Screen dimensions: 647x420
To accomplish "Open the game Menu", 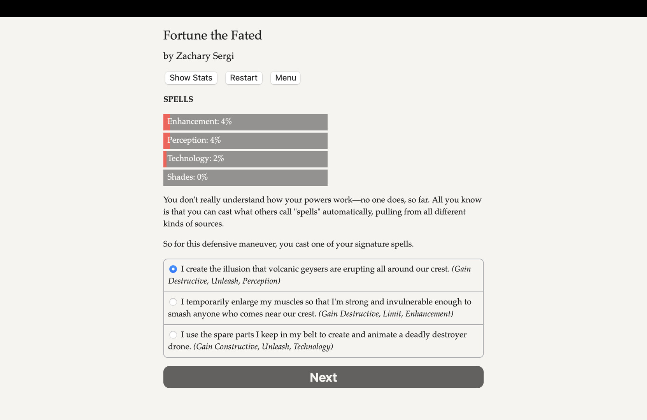I will pos(285,78).
